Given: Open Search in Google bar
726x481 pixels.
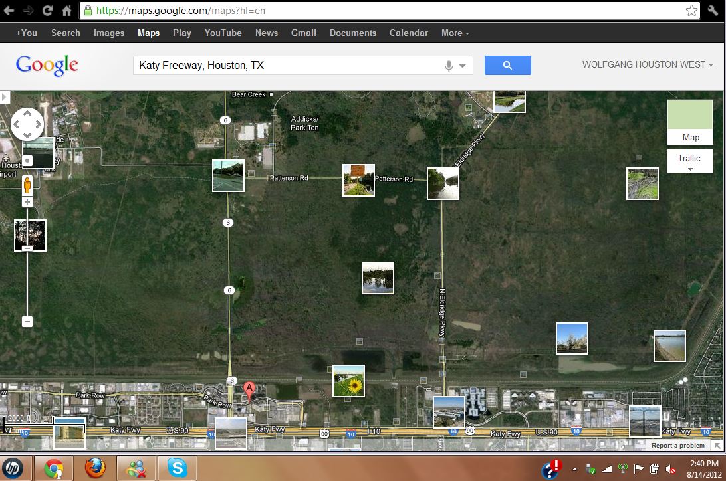Looking at the screenshot, I should click(x=65, y=33).
